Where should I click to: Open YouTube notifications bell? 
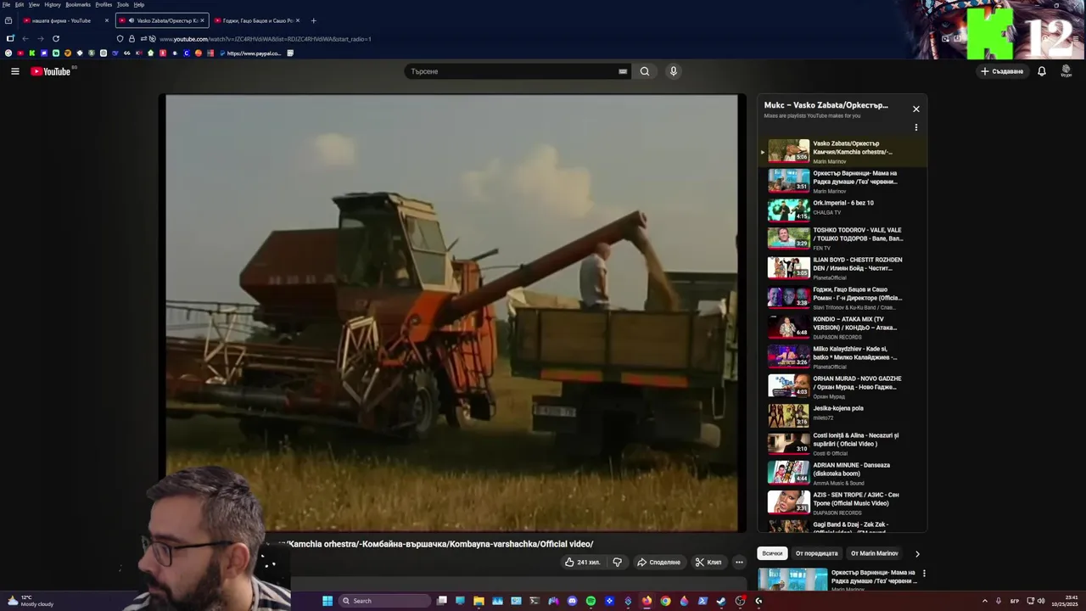(x=1042, y=71)
